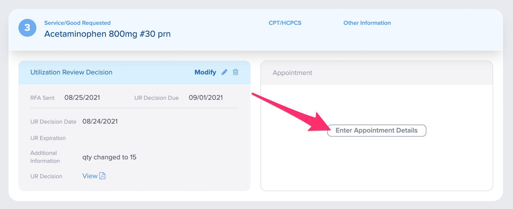Delete the decision with the trash icon
The image size is (513, 209).
pyautogui.click(x=236, y=72)
